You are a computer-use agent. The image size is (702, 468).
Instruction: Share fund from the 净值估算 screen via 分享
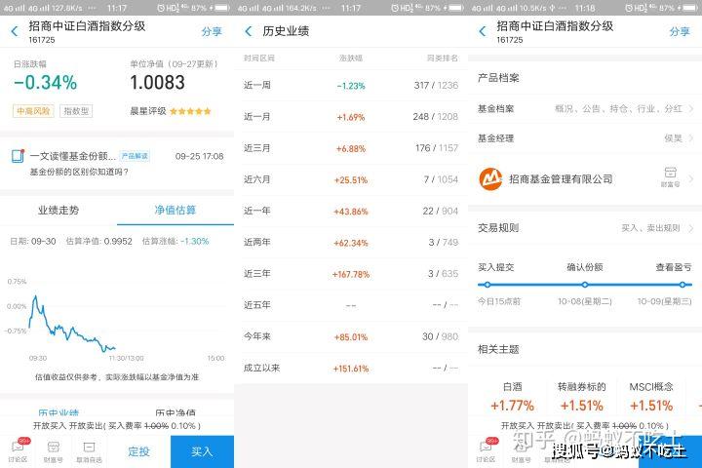pyautogui.click(x=212, y=31)
